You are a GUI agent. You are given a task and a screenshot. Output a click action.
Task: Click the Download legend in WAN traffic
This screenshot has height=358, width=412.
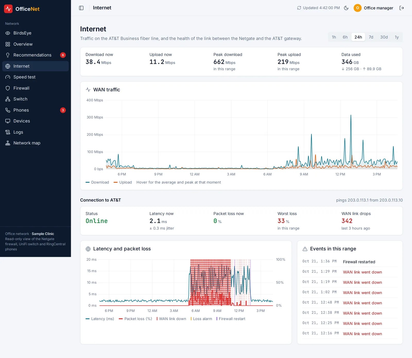pyautogui.click(x=97, y=182)
